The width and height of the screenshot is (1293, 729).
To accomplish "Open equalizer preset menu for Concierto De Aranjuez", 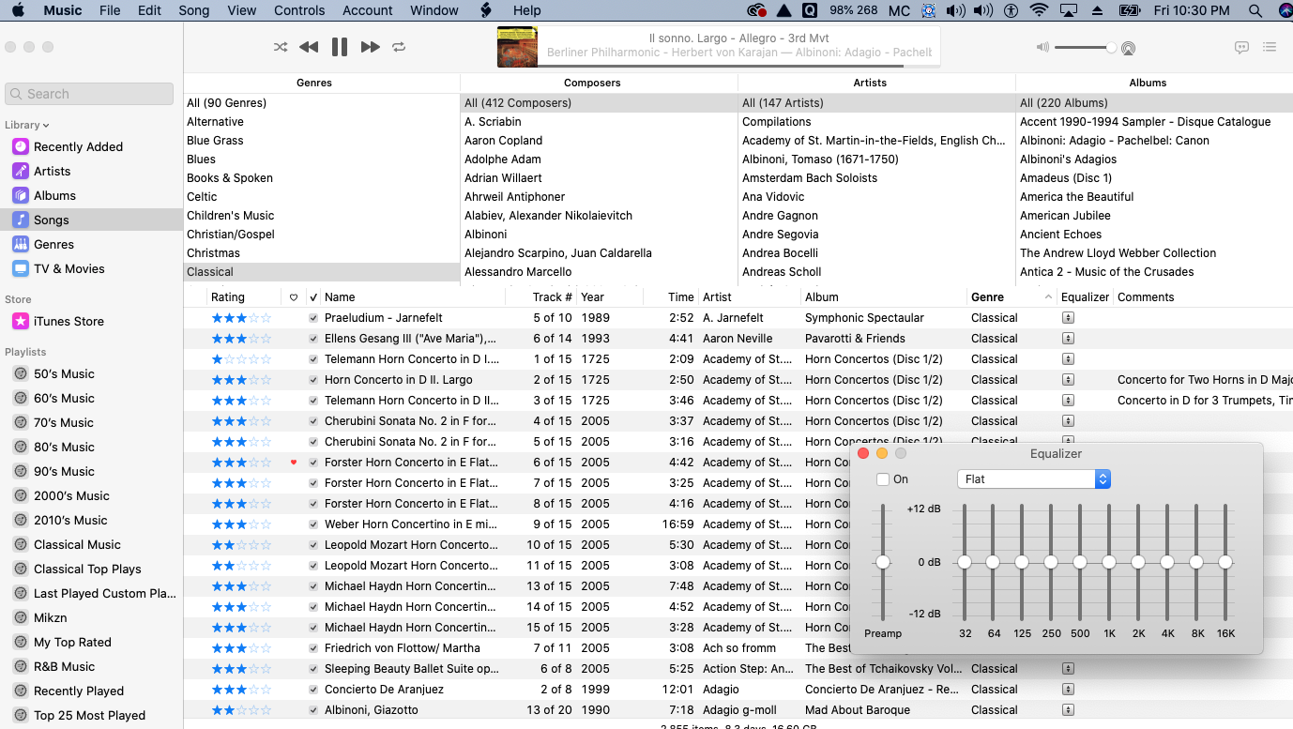I will 1068,690.
